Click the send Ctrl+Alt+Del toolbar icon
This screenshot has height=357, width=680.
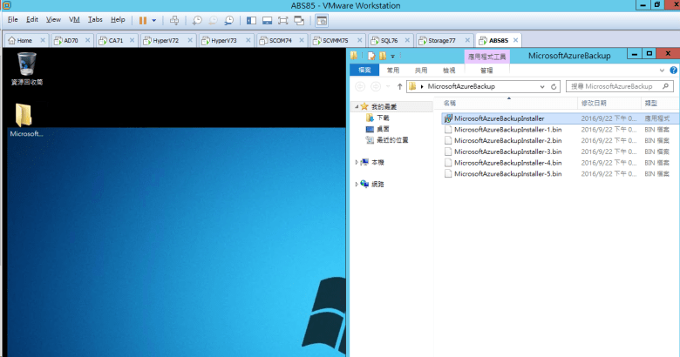pyautogui.click(x=174, y=19)
